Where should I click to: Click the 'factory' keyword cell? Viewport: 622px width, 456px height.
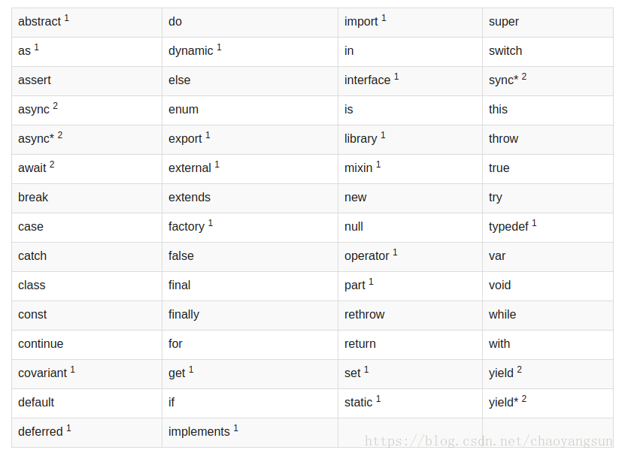click(250, 228)
